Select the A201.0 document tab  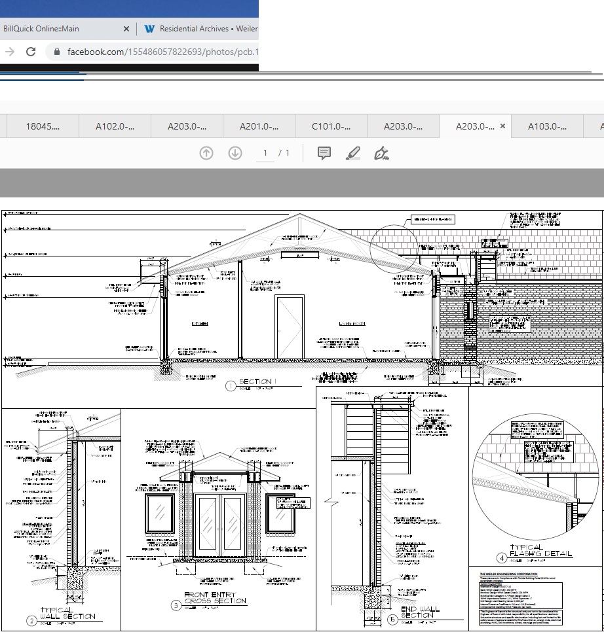click(x=259, y=126)
